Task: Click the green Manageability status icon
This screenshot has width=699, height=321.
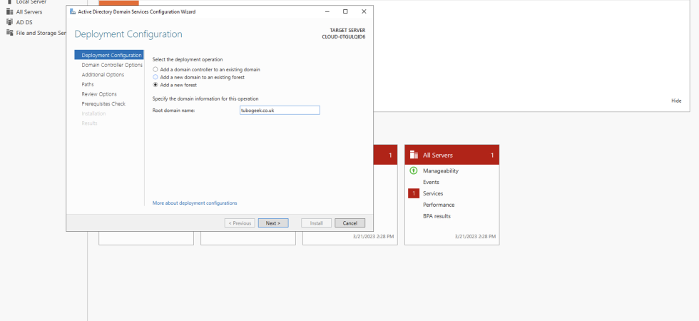Action: (x=413, y=170)
